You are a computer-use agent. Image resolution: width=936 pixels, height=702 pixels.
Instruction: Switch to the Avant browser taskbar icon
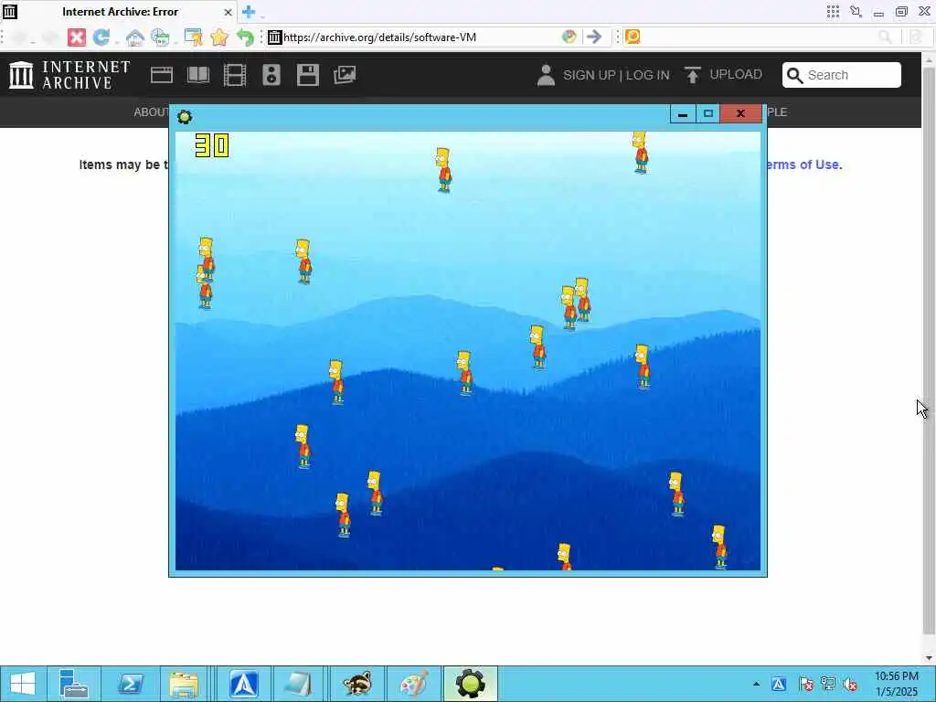click(x=244, y=684)
